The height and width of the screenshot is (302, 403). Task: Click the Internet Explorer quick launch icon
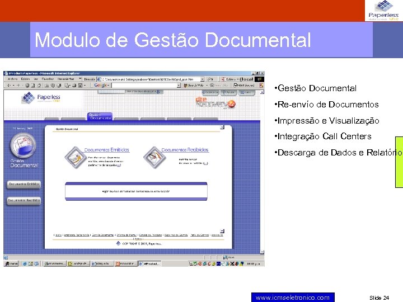25,264
